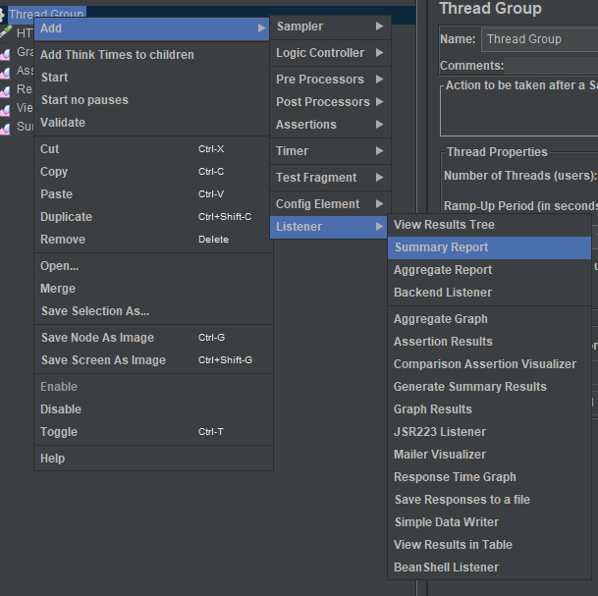Click the HTTP sampler pipette icon
The height and width of the screenshot is (596, 598).
pyautogui.click(x=6, y=31)
